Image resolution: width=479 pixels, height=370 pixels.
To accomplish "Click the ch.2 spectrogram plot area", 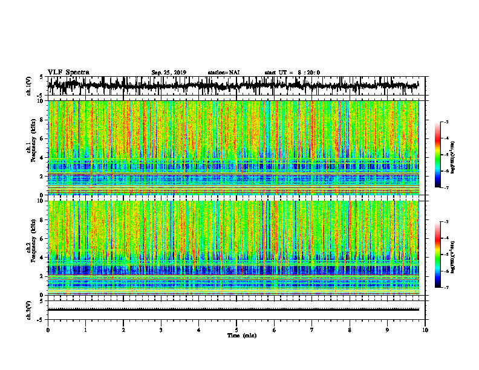I will click(x=233, y=248).
